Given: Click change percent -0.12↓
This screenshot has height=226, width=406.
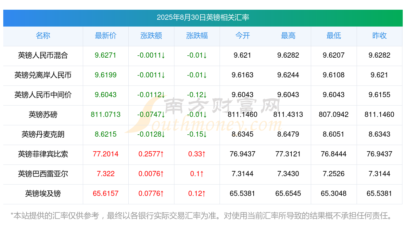Looking at the screenshot, I should pyautogui.click(x=197, y=95).
